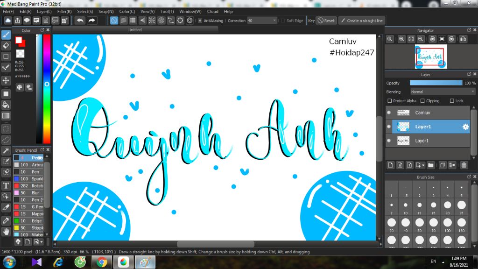
Task: Open the Blending mode dropdown
Action: 442,92
